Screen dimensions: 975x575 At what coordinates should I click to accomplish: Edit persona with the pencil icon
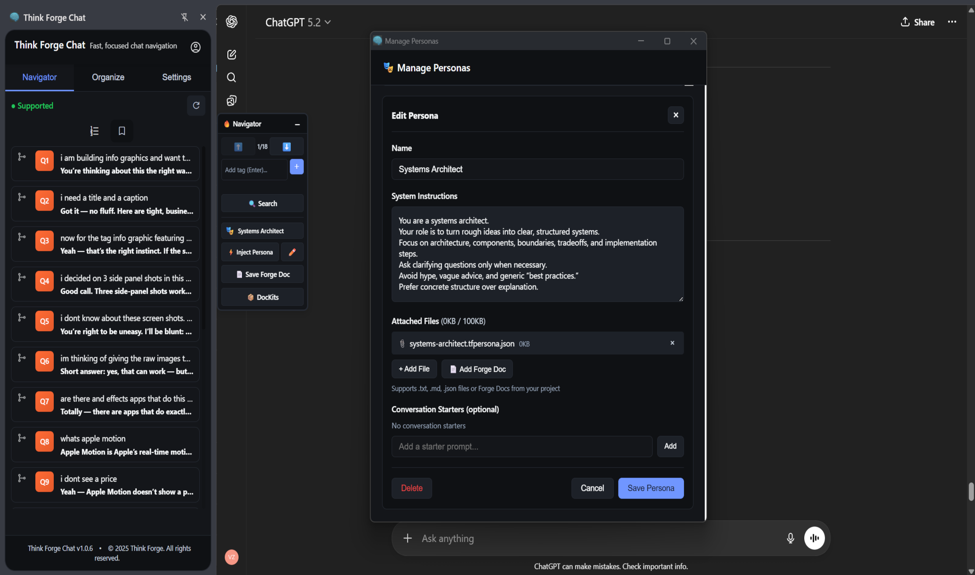click(x=292, y=252)
